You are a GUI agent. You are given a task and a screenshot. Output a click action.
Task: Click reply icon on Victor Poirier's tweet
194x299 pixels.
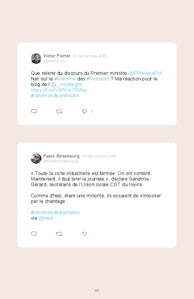pos(34,111)
